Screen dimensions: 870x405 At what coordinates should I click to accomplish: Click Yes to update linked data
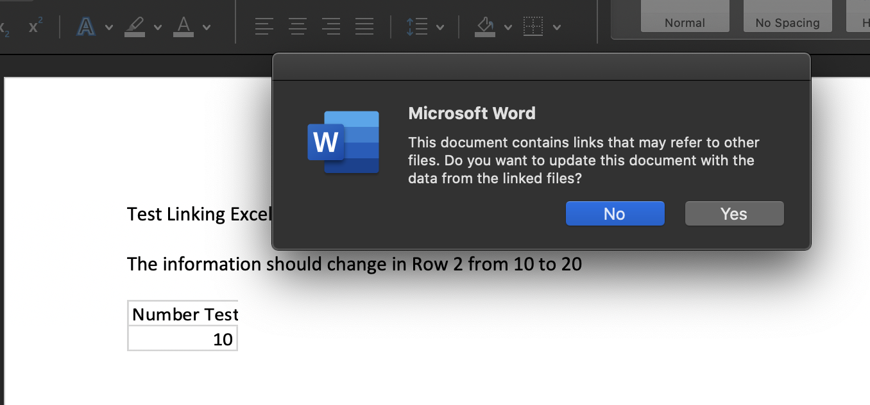pyautogui.click(x=734, y=214)
